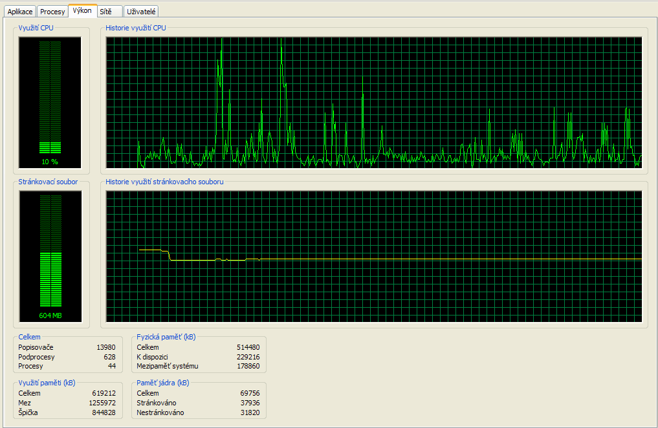
Task: Go to the Sítě tab
Action: click(106, 12)
